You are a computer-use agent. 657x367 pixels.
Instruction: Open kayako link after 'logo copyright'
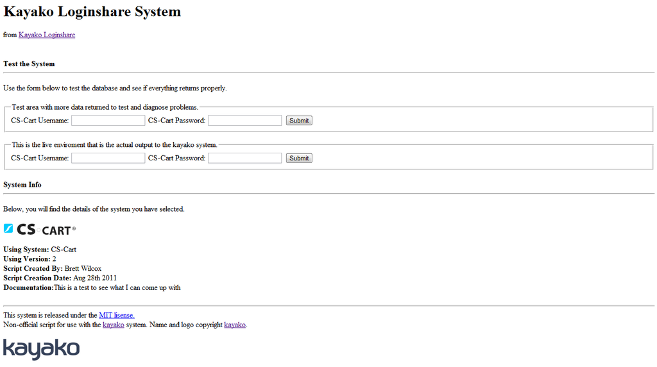coord(235,325)
